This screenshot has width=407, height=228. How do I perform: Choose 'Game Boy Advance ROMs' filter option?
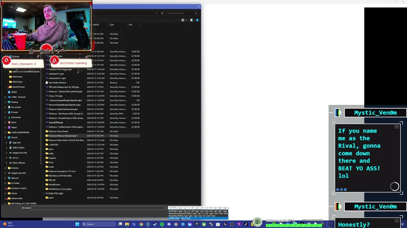[198, 213]
